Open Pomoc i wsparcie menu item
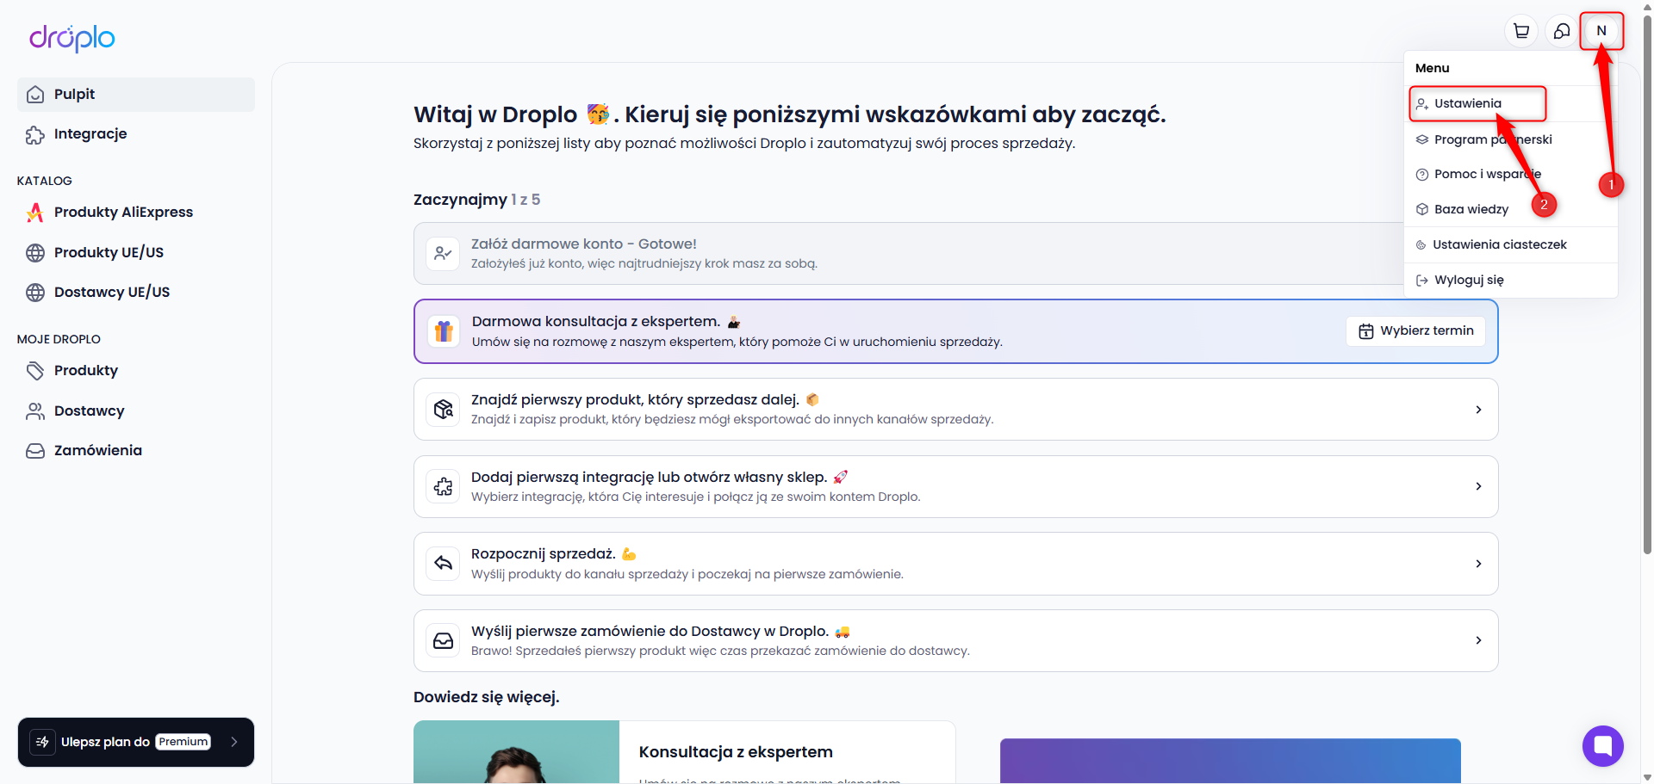 (1510, 174)
